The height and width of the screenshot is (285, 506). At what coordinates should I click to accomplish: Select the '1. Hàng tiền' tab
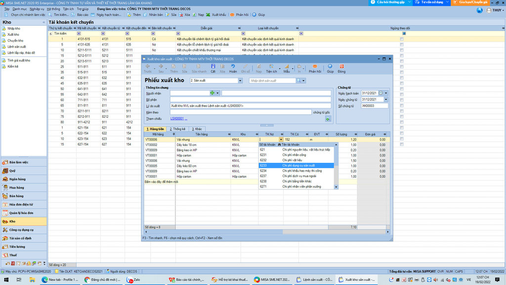[x=155, y=129]
